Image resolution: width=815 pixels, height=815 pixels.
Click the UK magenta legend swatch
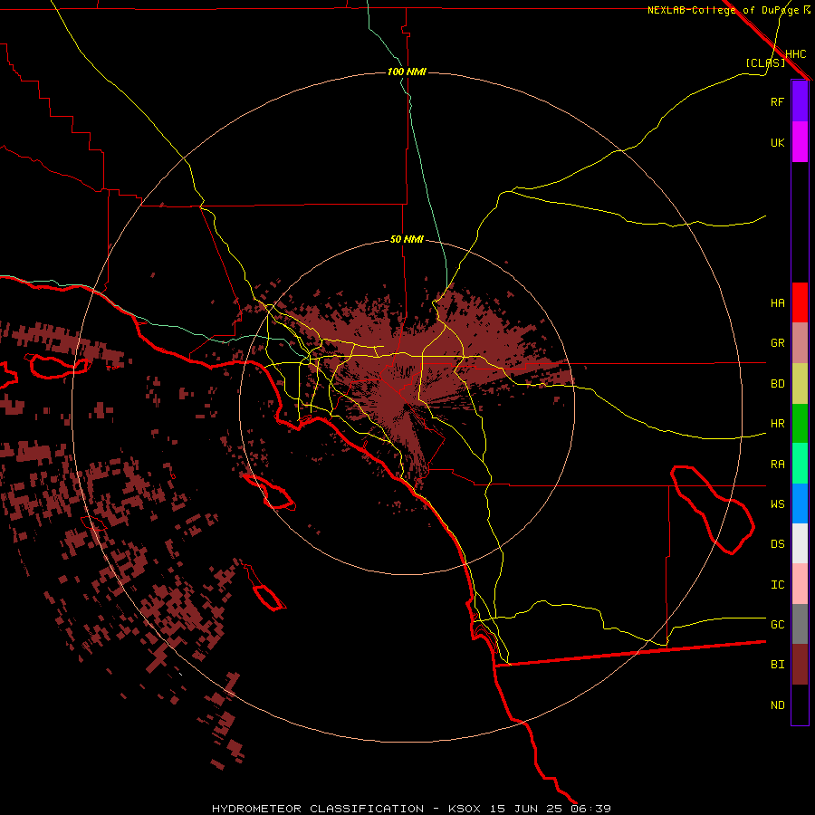tap(800, 142)
